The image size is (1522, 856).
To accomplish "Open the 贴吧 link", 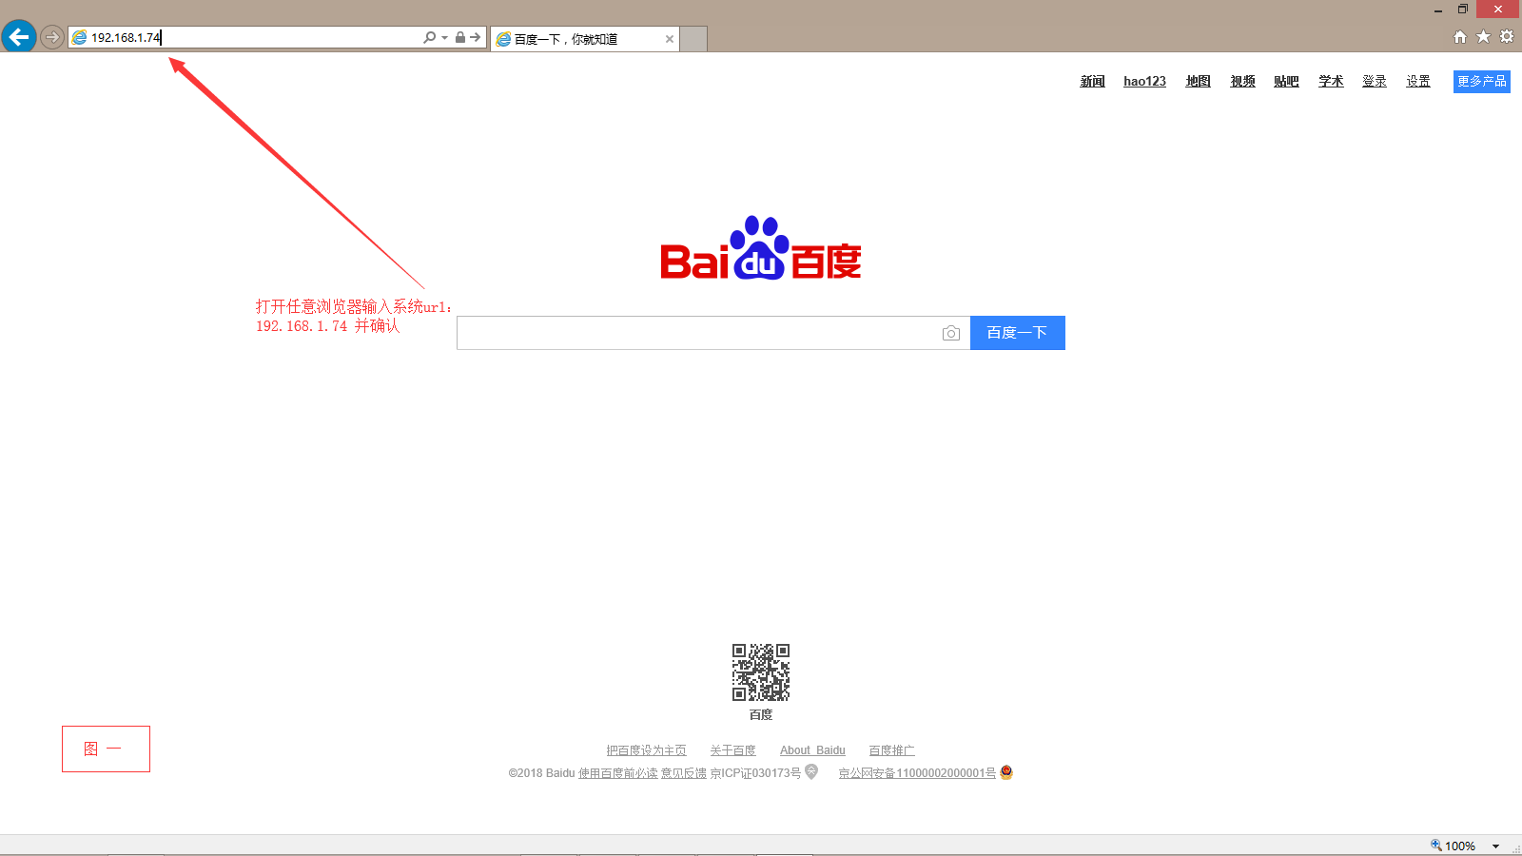I will pyautogui.click(x=1286, y=82).
